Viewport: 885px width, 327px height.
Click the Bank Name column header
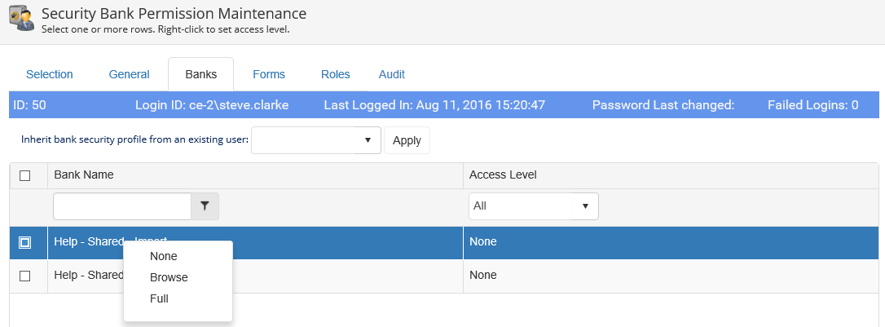pyautogui.click(x=84, y=175)
